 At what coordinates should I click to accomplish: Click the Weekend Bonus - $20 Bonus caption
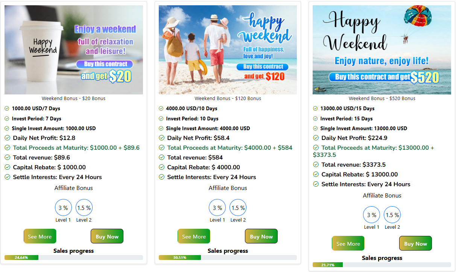click(74, 99)
